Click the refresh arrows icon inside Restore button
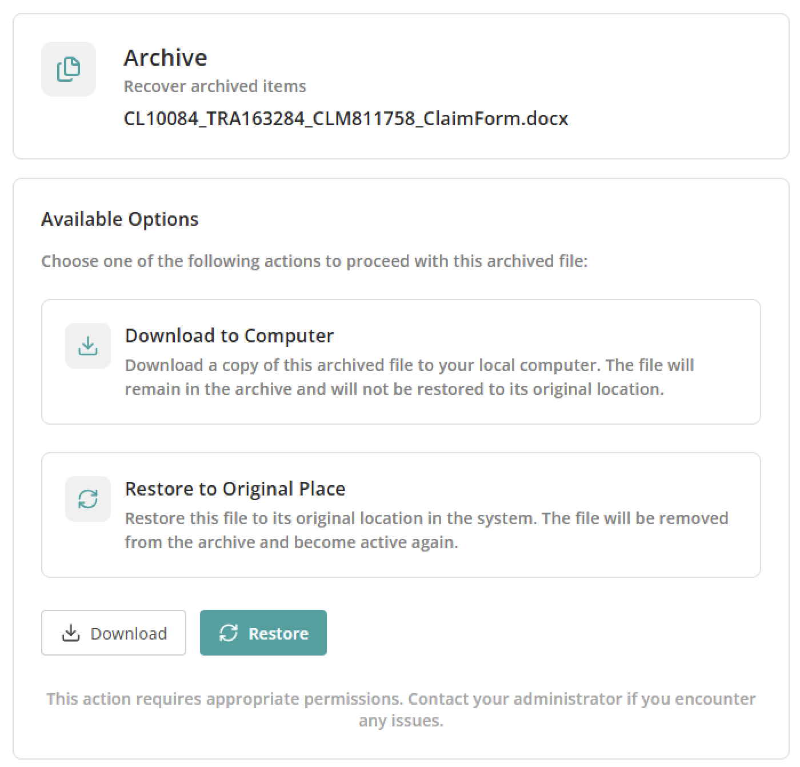This screenshot has width=800, height=767. [x=229, y=633]
